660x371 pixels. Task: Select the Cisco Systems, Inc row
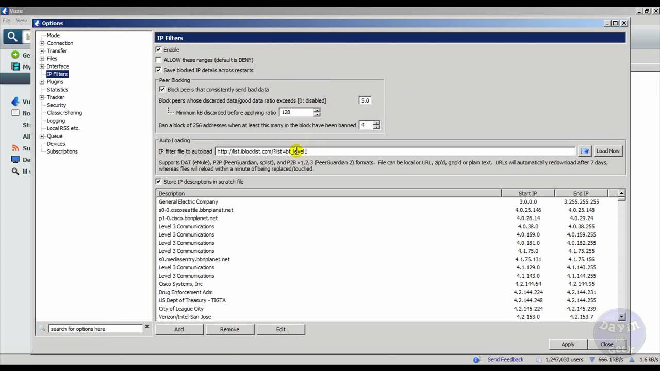pos(387,284)
